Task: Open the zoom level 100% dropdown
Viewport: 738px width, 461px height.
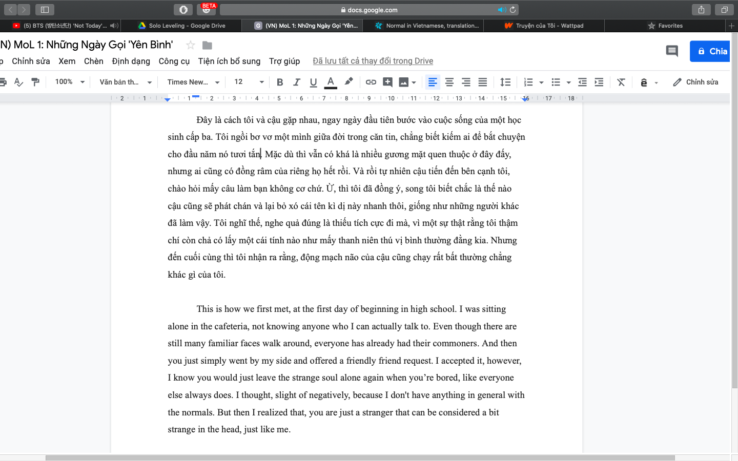Action: coord(70,82)
